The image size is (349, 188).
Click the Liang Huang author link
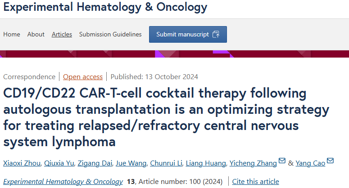tap(206, 163)
